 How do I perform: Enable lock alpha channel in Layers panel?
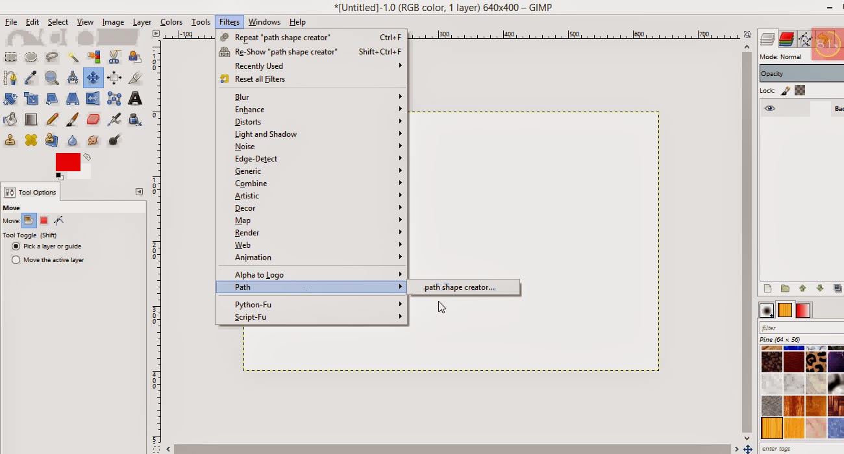click(x=800, y=91)
